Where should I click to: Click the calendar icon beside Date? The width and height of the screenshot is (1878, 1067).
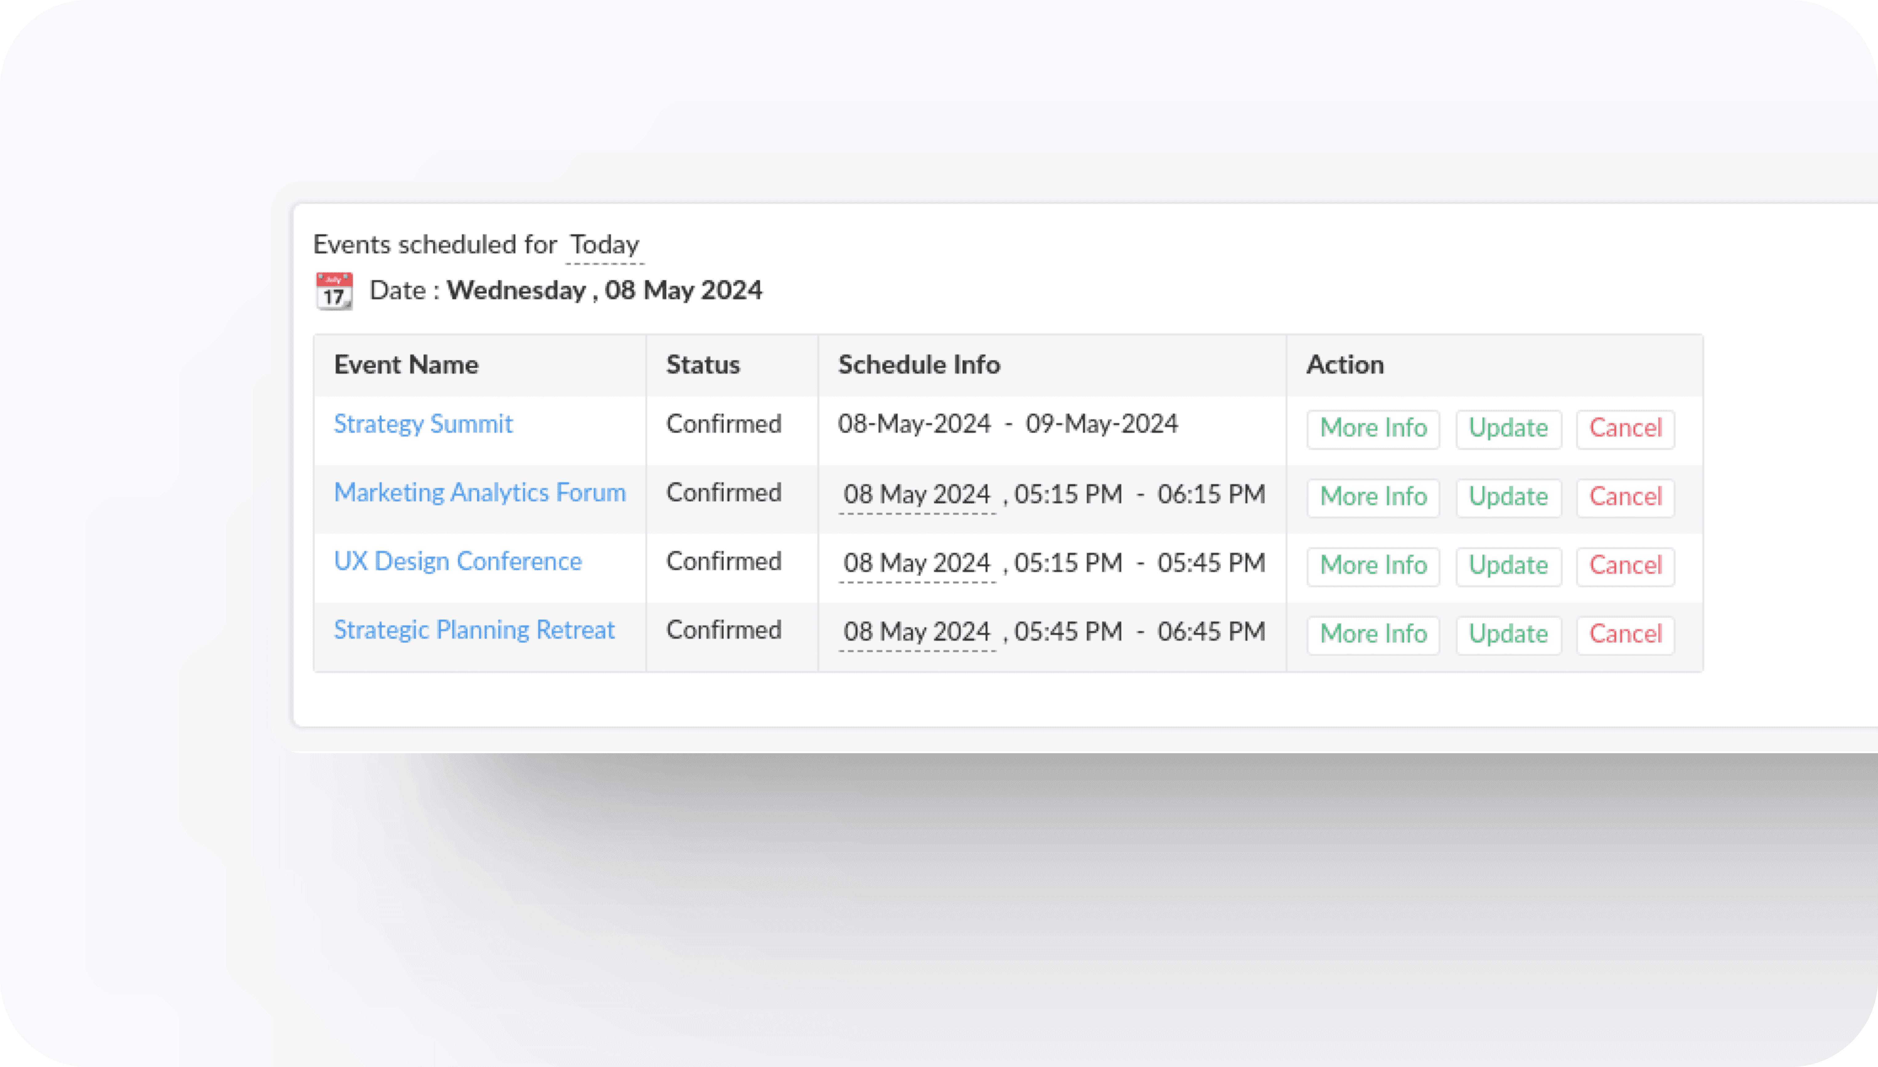pyautogui.click(x=334, y=291)
